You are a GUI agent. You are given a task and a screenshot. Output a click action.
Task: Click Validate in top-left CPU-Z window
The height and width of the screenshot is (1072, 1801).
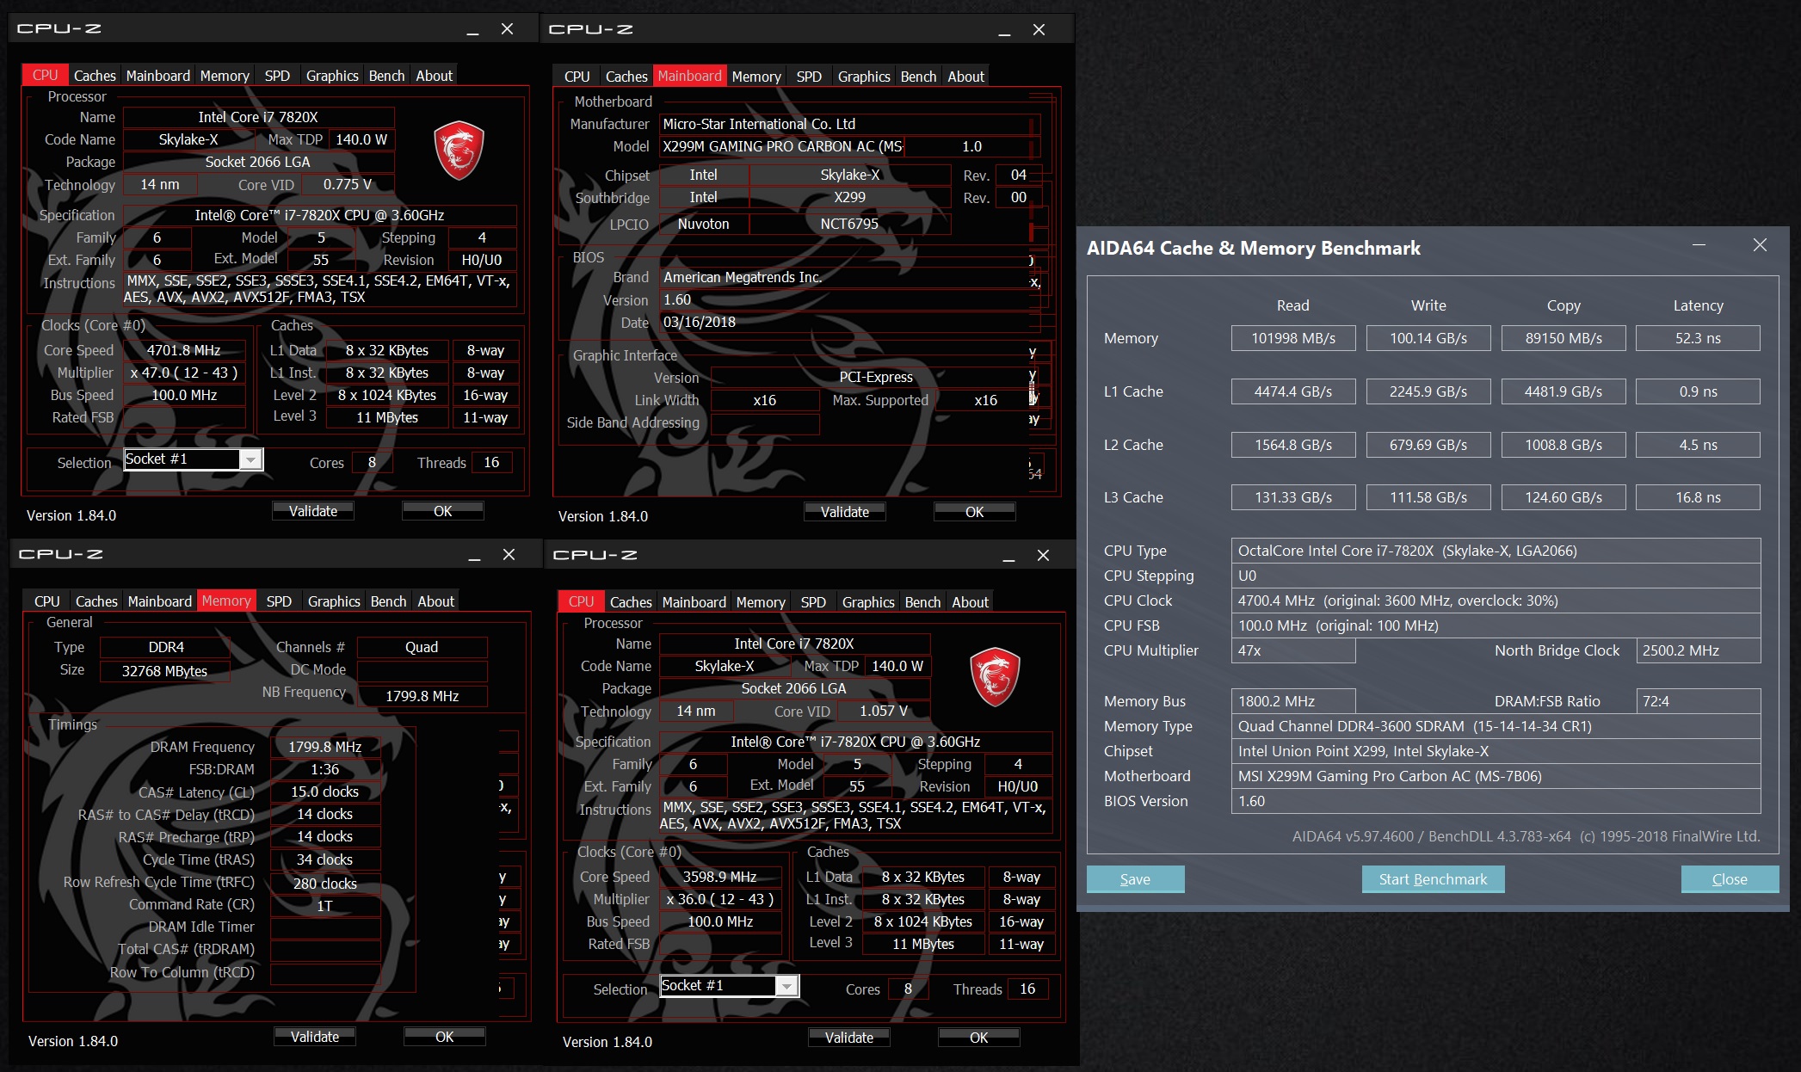tap(313, 511)
